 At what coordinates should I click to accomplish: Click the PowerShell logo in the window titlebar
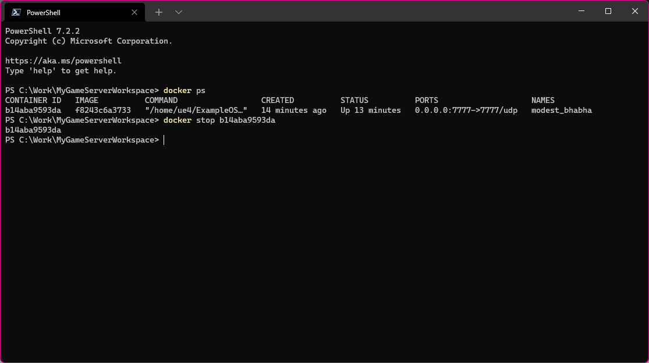coord(16,12)
